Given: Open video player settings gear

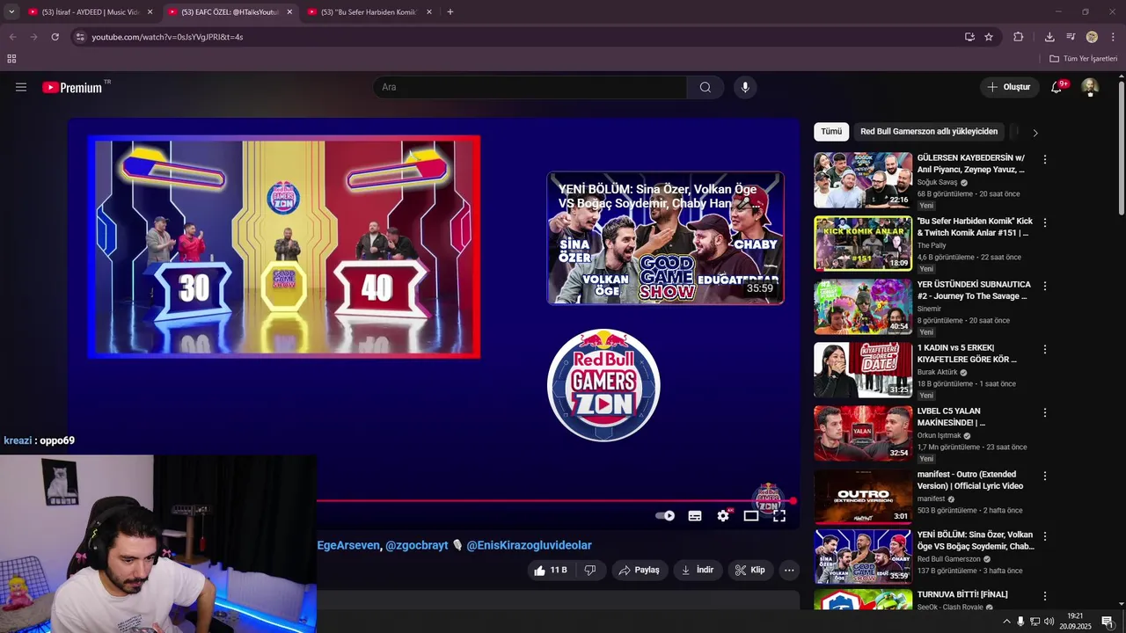Looking at the screenshot, I should pyautogui.click(x=723, y=516).
